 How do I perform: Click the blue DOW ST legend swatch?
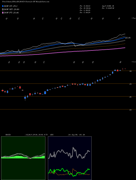[3, 6]
